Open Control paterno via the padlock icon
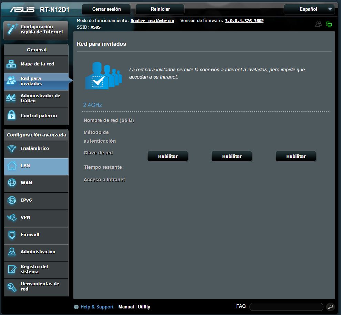The height and width of the screenshot is (315, 341). pyautogui.click(x=12, y=116)
